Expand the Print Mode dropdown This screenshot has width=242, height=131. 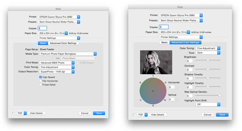click(57, 63)
